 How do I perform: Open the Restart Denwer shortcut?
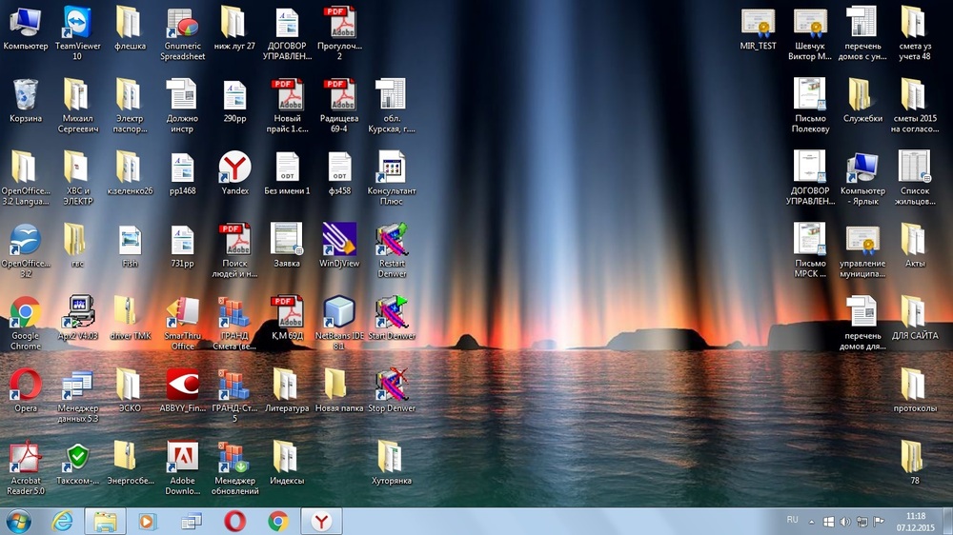[392, 240]
